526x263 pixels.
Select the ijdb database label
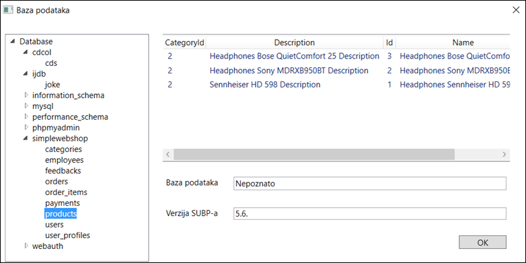pos(39,74)
